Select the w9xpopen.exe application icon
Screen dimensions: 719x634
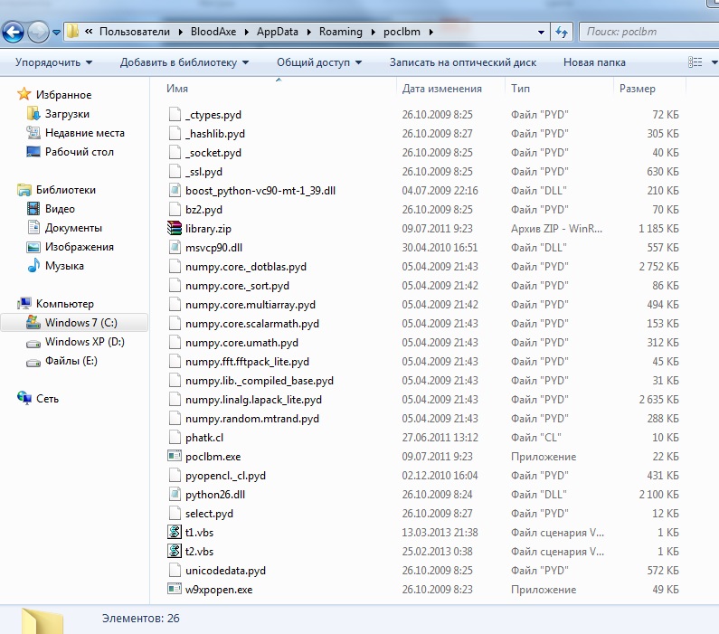175,589
